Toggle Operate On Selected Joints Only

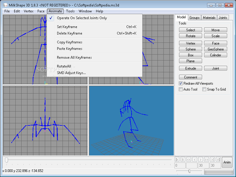94,18
